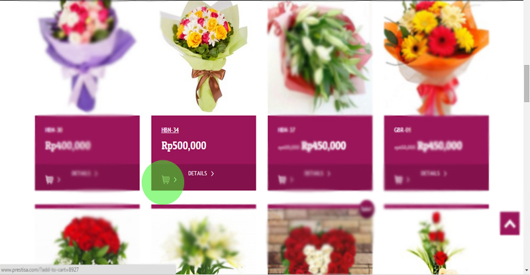Click the back-to-top arrow button
This screenshot has width=530, height=275.
tap(509, 223)
